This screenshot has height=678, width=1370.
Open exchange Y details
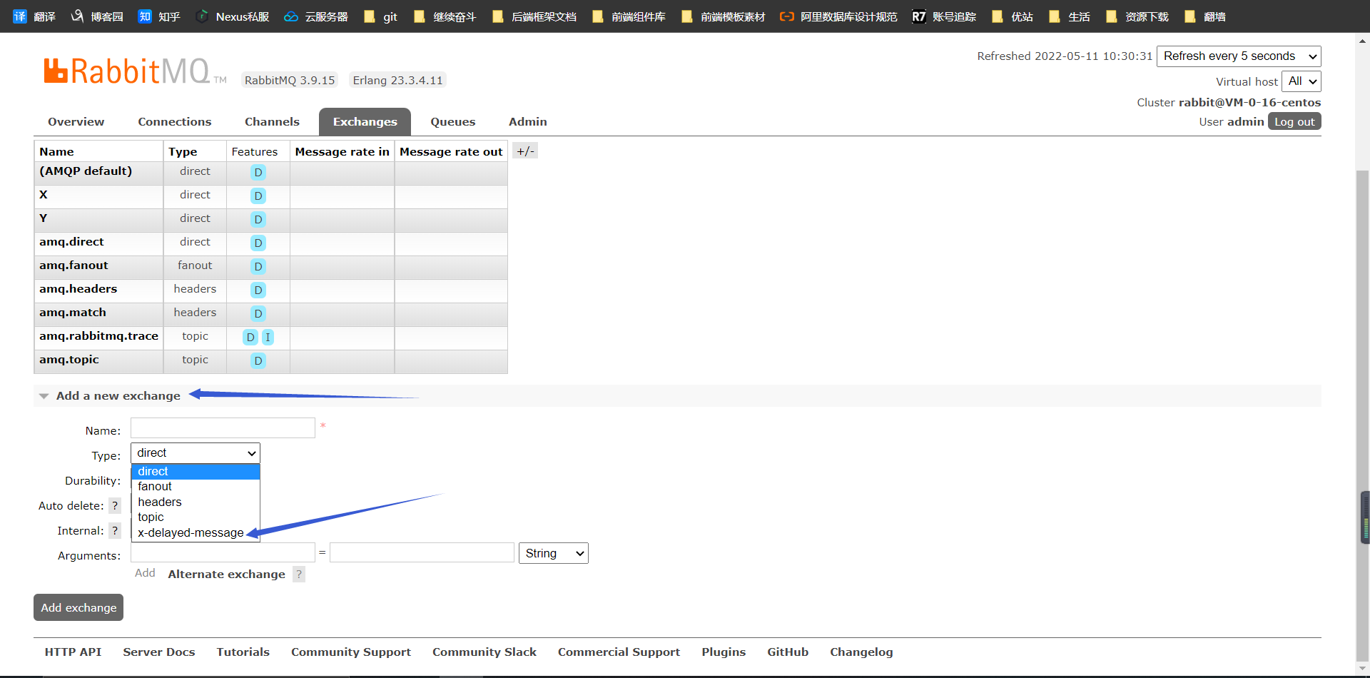pyautogui.click(x=44, y=218)
